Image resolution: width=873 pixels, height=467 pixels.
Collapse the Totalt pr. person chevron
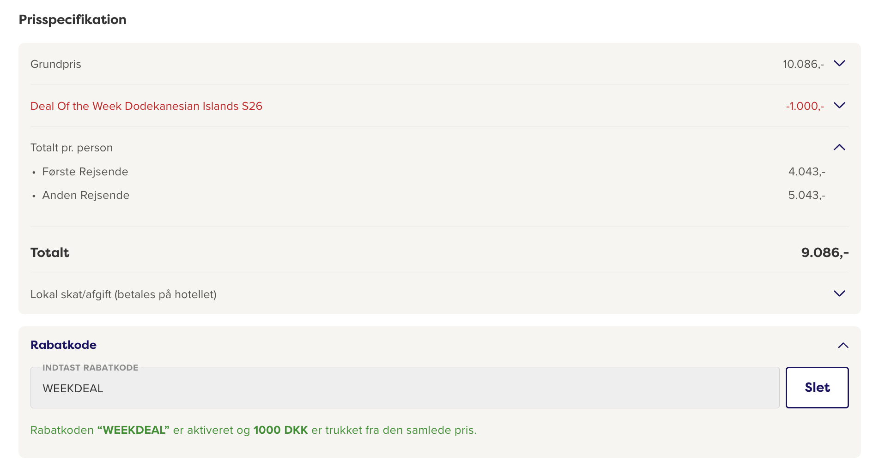[839, 148]
